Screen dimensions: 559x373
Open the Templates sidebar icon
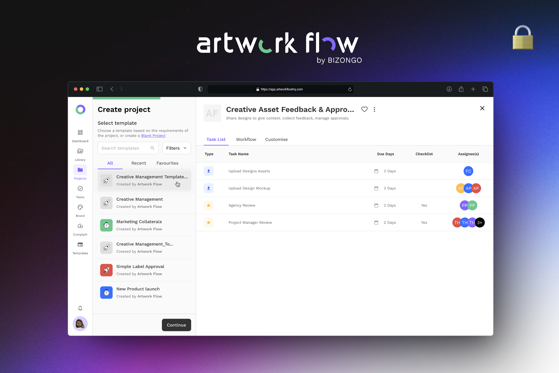click(80, 245)
